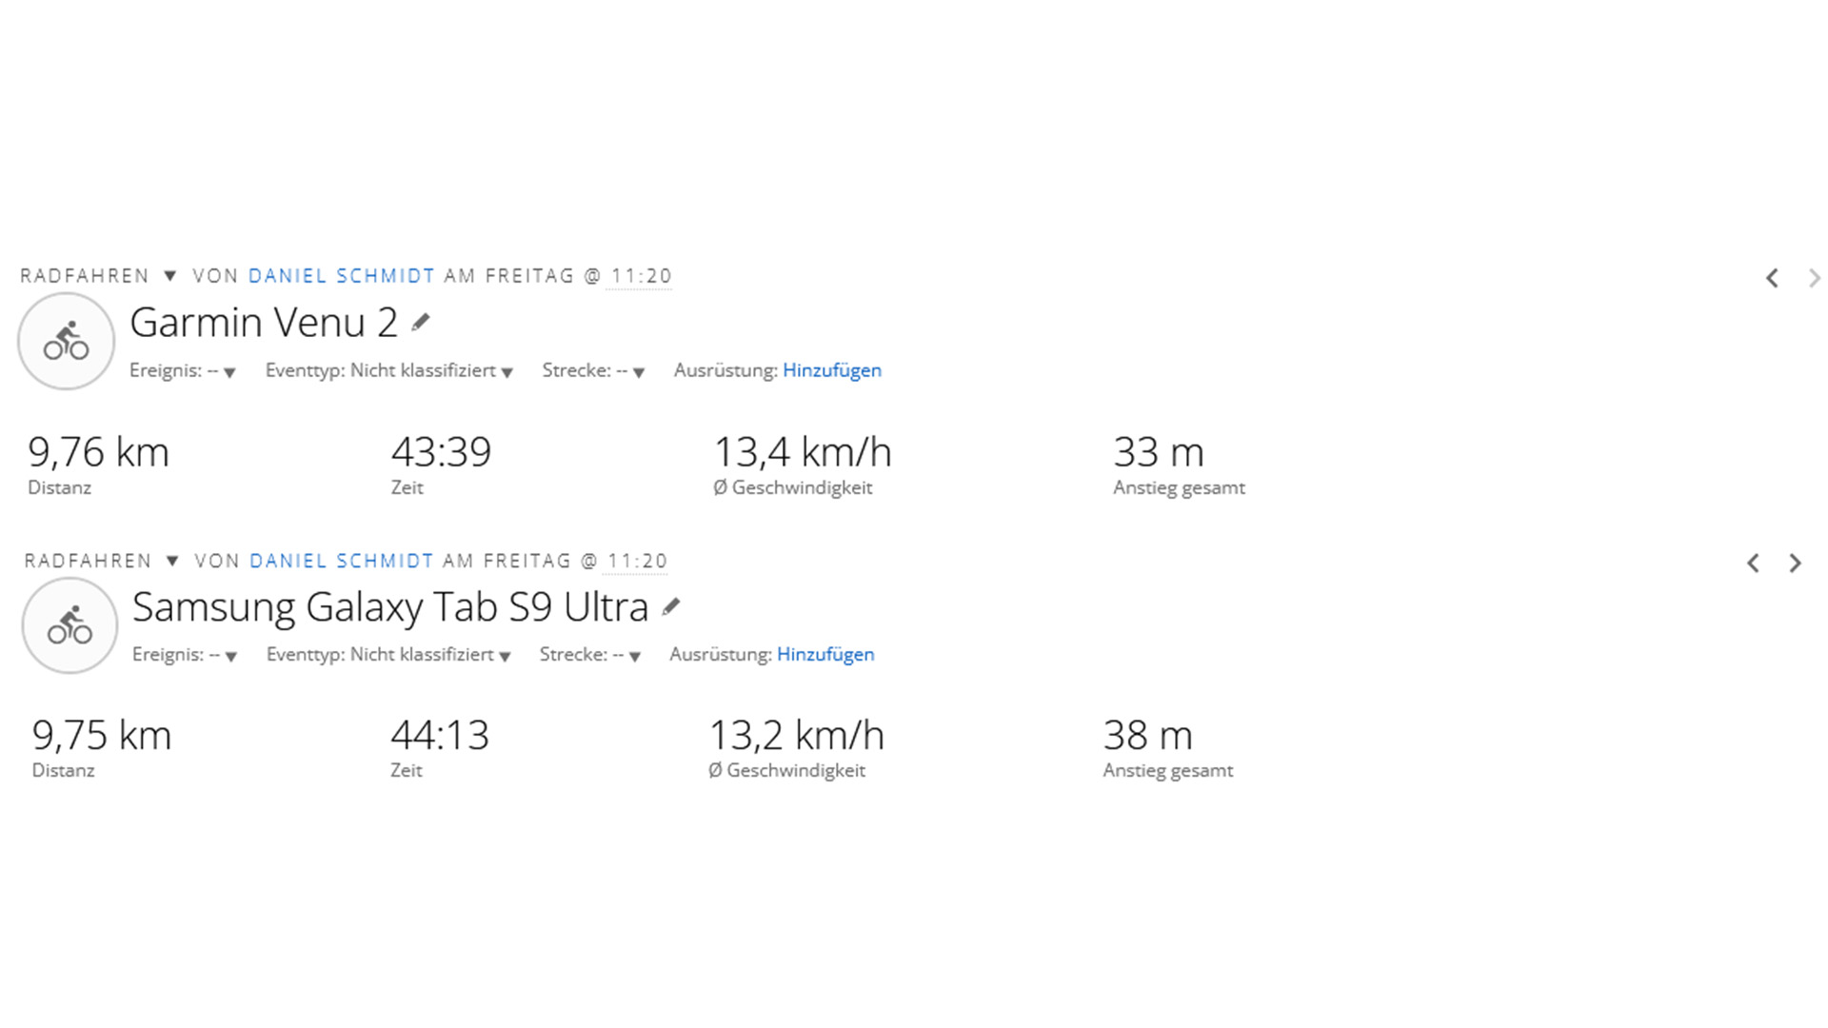Viewport: 1828px width, 1028px height.
Task: Open the Daniel Schmidt profile link in the Garmin Venu 2 header
Action: point(342,276)
